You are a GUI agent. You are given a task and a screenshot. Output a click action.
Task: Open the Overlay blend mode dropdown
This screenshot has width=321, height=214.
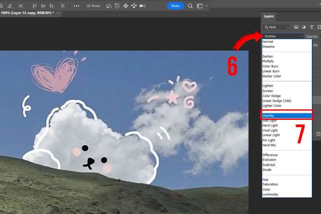pos(283,36)
